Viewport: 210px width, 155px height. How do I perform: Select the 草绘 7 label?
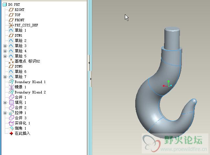[x=20, y=77]
